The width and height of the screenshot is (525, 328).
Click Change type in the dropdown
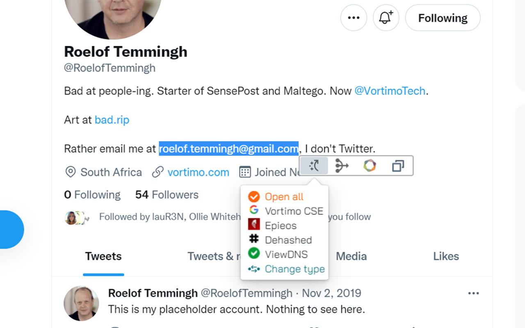tap(294, 269)
